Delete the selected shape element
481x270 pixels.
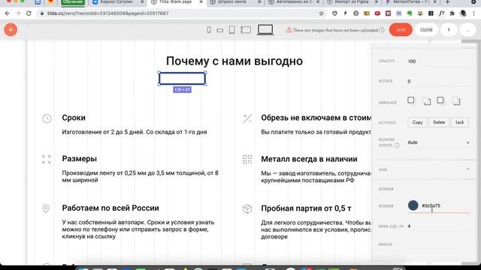[x=439, y=122]
